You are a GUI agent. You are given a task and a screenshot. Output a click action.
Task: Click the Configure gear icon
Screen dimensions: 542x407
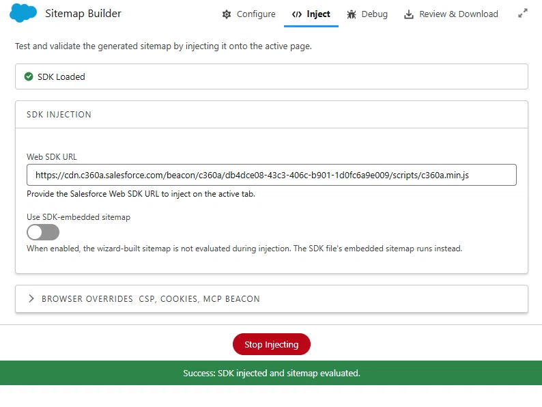(227, 14)
